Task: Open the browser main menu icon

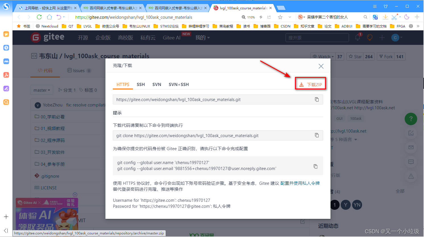Action: coord(375,6)
